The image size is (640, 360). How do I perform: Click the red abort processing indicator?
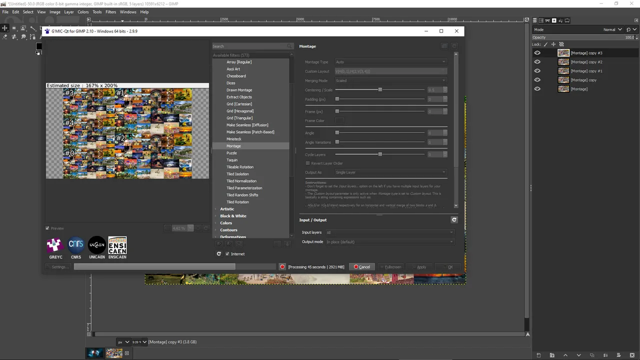point(282,267)
